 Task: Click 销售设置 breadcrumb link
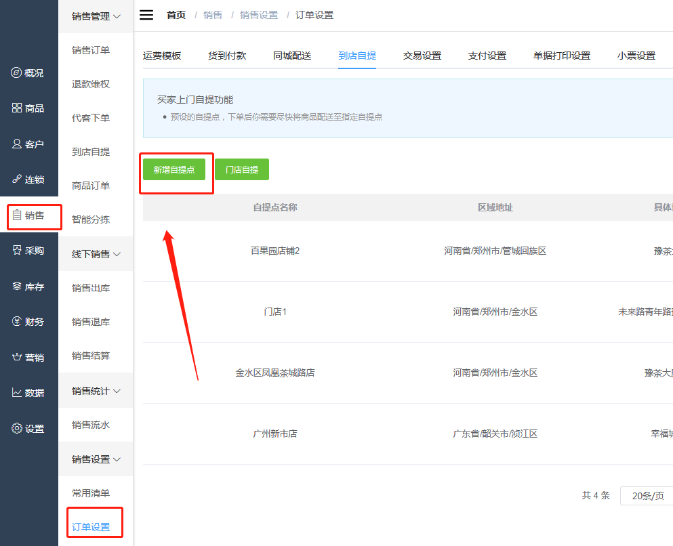tap(259, 15)
